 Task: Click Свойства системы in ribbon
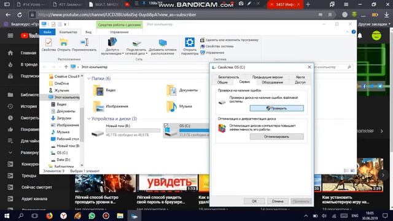(x=217, y=47)
